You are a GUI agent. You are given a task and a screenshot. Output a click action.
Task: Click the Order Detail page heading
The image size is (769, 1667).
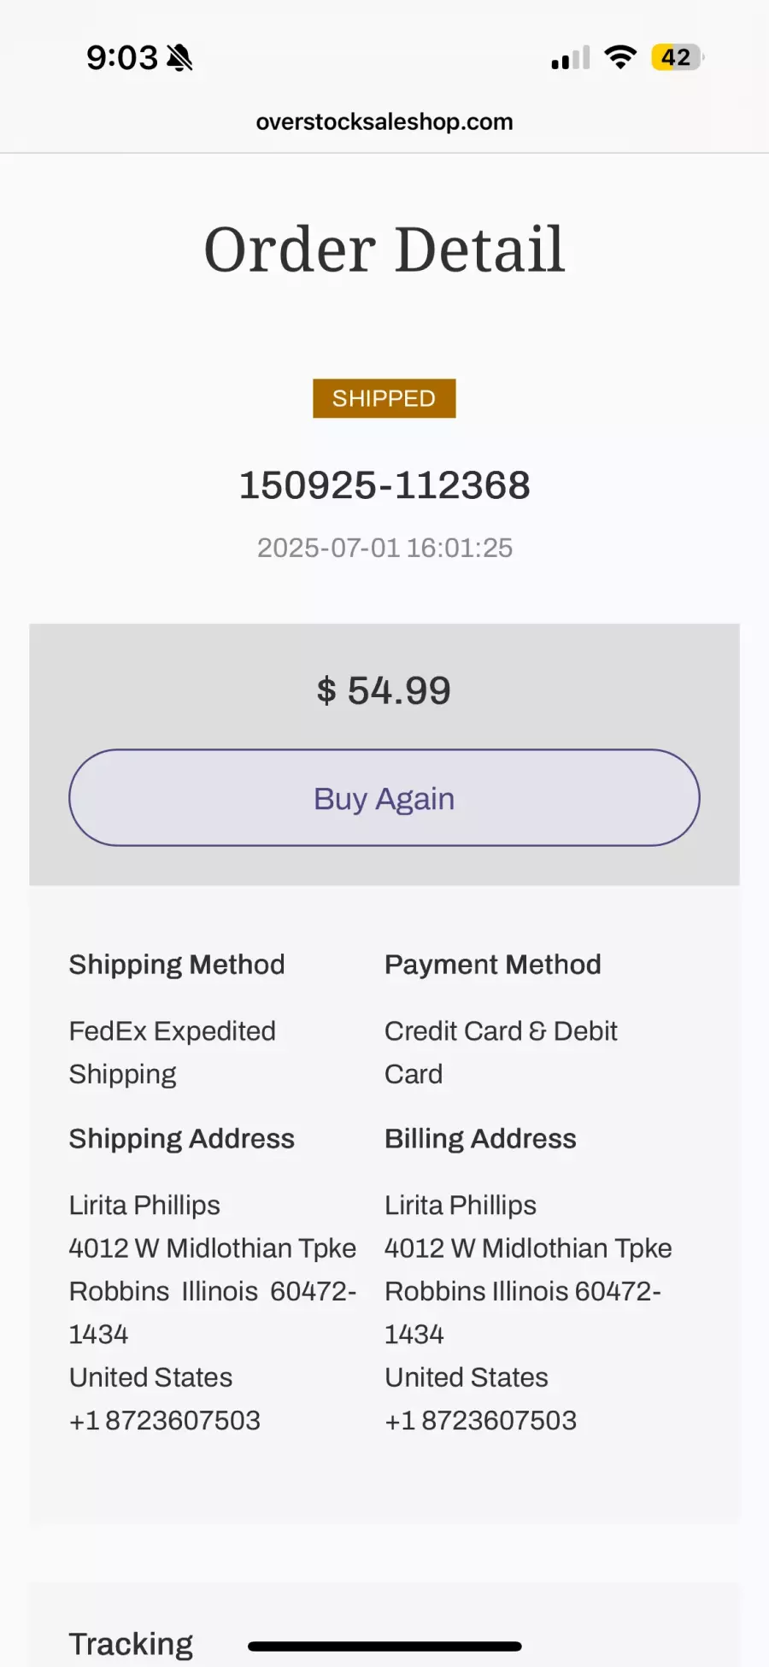click(x=384, y=249)
